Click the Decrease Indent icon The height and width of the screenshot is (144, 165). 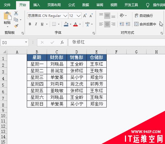[x=122, y=24]
